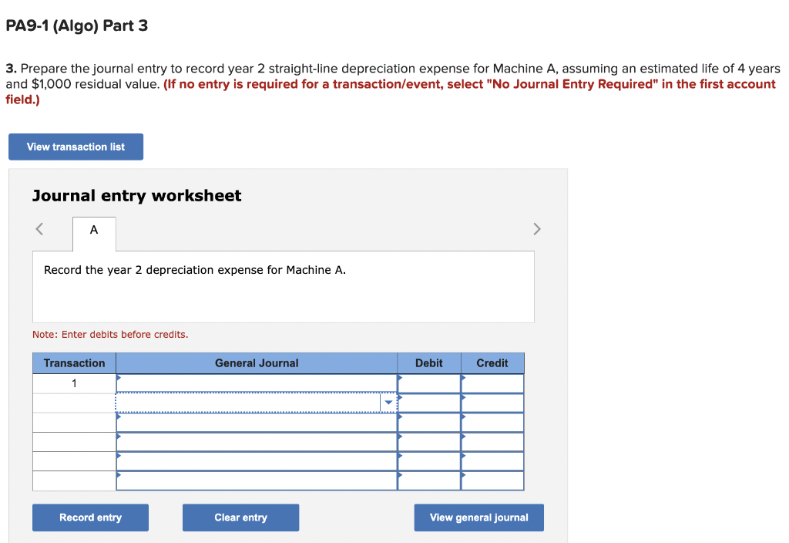This screenshot has width=789, height=543.
Task: Click the Record entry button
Action: (90, 517)
